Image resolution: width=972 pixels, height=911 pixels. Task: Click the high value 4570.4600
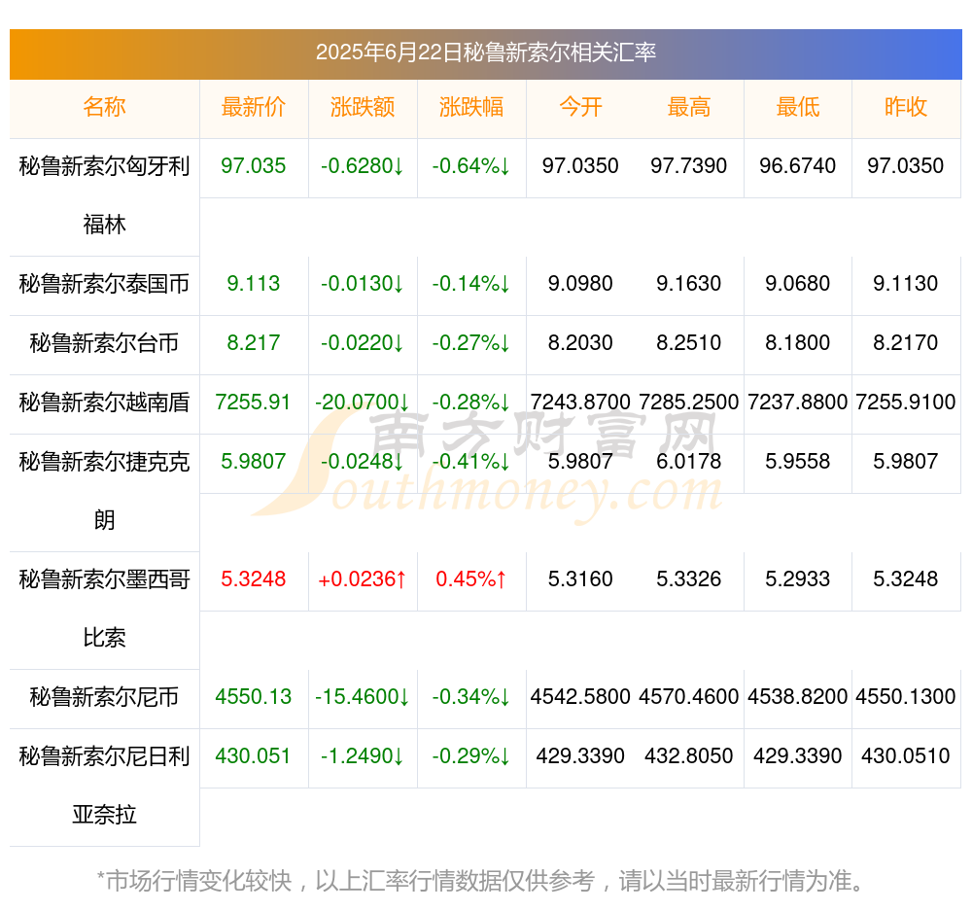pyautogui.click(x=689, y=697)
